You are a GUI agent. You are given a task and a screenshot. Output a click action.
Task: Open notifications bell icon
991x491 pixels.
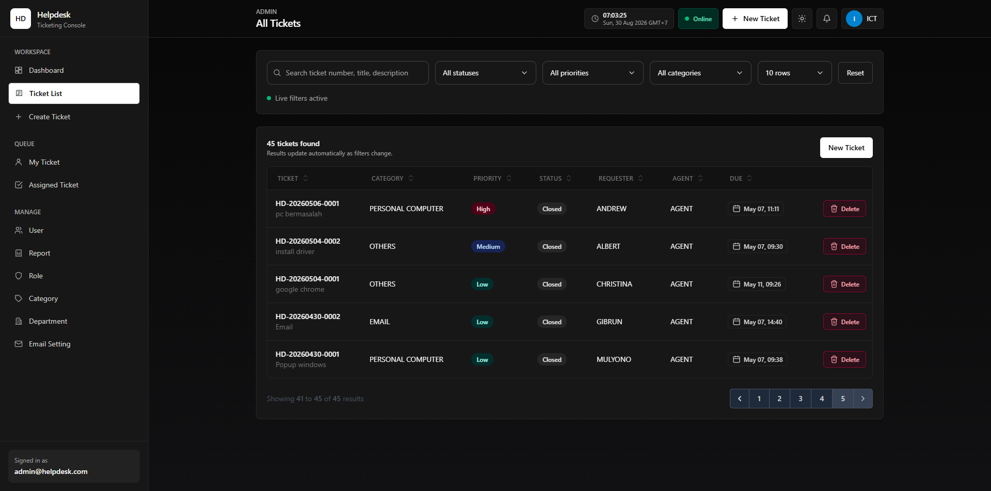[827, 19]
